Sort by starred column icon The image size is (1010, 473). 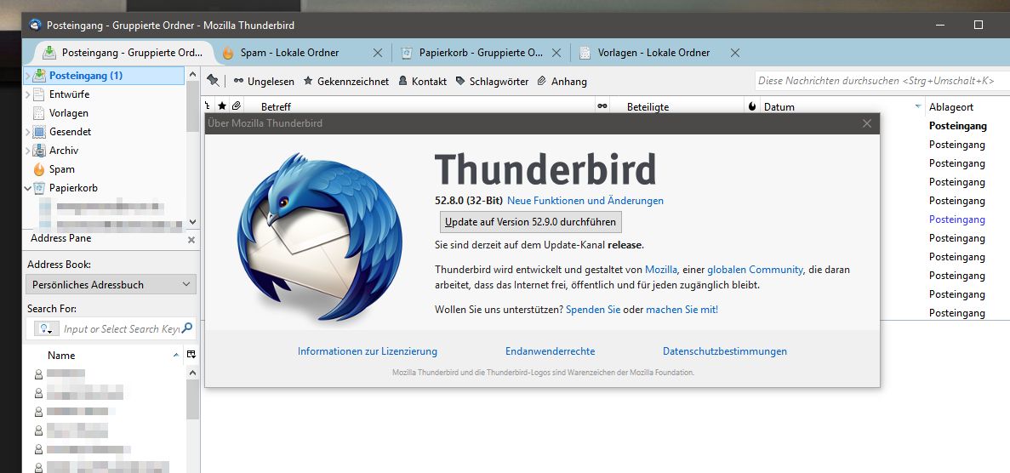pyautogui.click(x=222, y=105)
